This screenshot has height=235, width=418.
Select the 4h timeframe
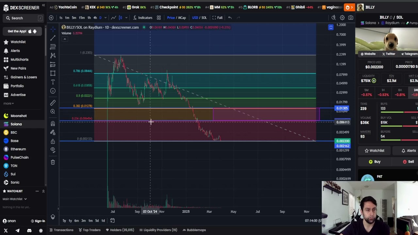pyautogui.click(x=95, y=18)
